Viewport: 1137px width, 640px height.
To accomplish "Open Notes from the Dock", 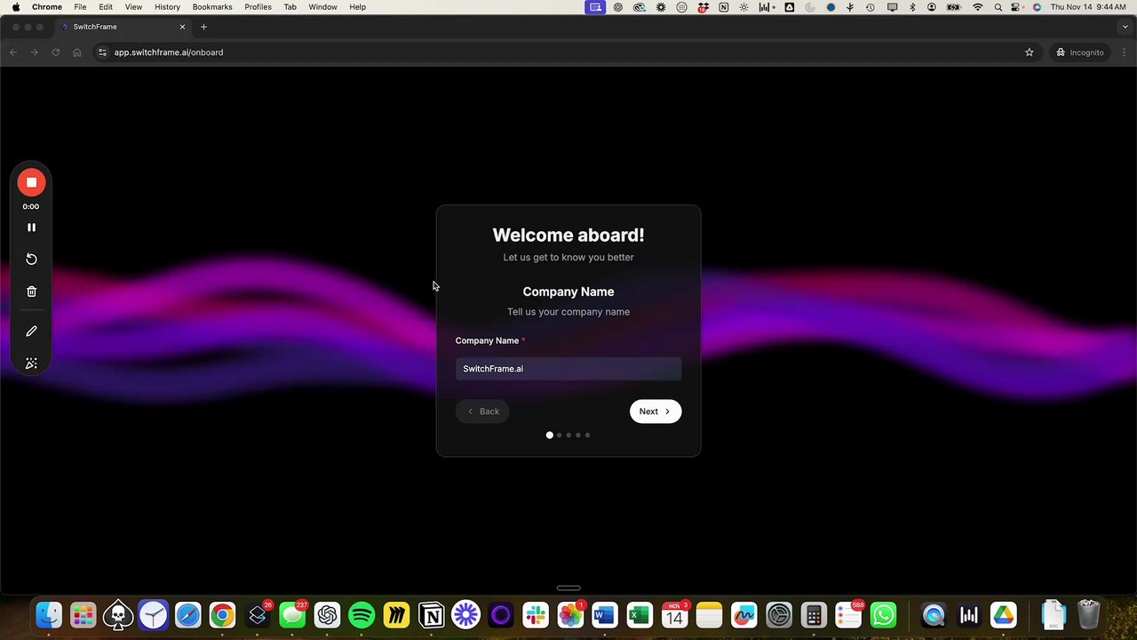I will (709, 615).
